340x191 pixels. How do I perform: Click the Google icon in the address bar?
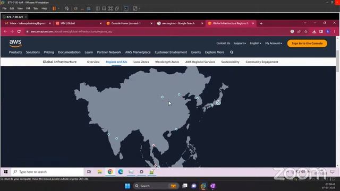[x=292, y=32]
